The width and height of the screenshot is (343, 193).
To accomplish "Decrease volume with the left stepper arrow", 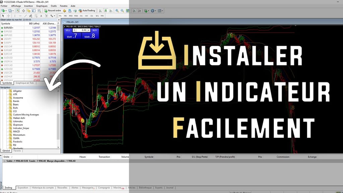I will click(74, 30).
